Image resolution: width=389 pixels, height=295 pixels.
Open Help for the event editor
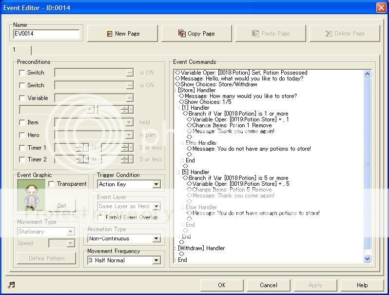(x=362, y=285)
